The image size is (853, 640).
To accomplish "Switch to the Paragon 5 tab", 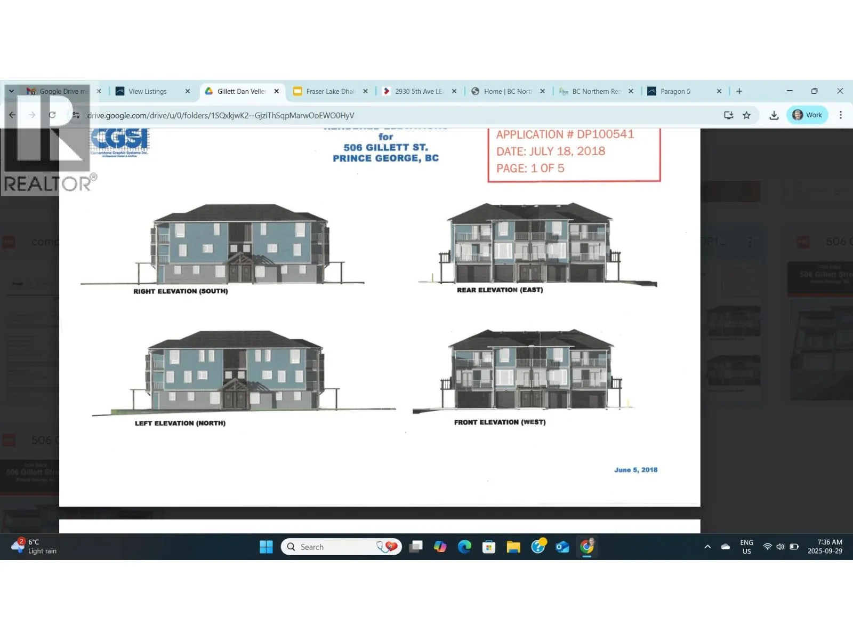I will (x=675, y=92).
